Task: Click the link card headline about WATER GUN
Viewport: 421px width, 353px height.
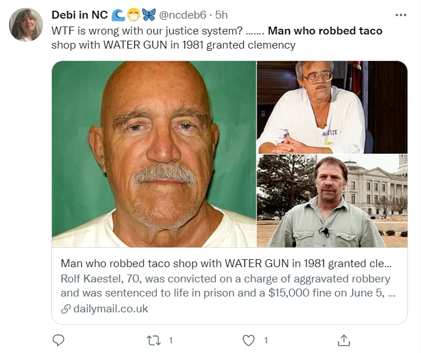Action: click(x=226, y=264)
